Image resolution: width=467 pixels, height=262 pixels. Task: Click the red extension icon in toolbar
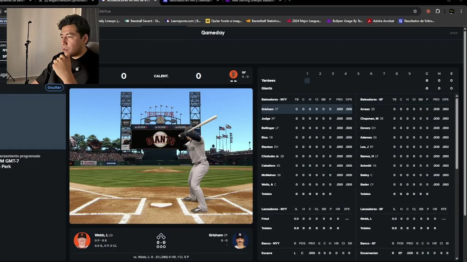pyautogui.click(x=428, y=11)
